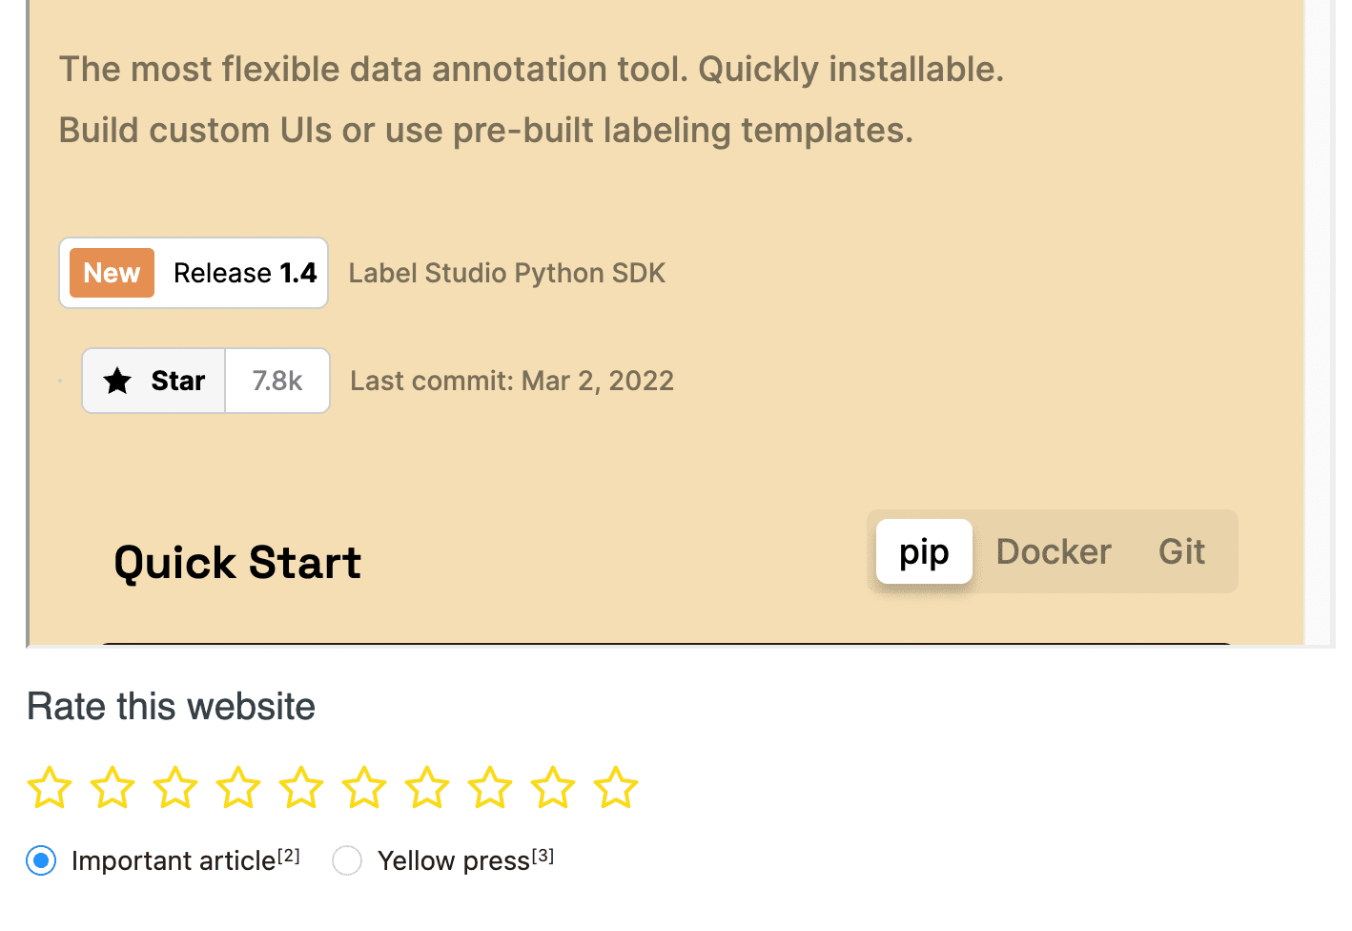1352x931 pixels.
Task: Select the Git quick start tab
Action: (1181, 551)
